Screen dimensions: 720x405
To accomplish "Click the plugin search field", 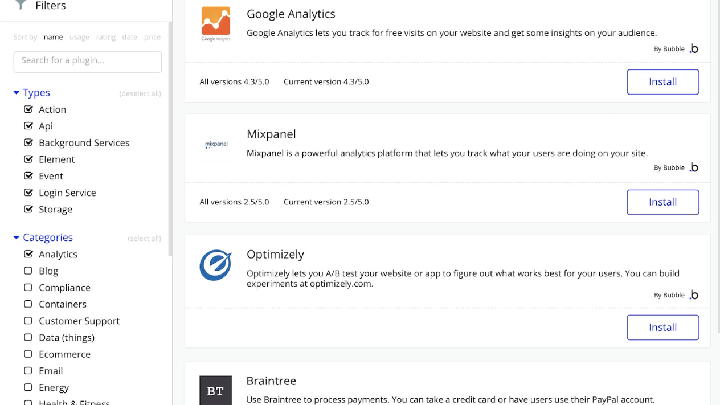I will (88, 62).
